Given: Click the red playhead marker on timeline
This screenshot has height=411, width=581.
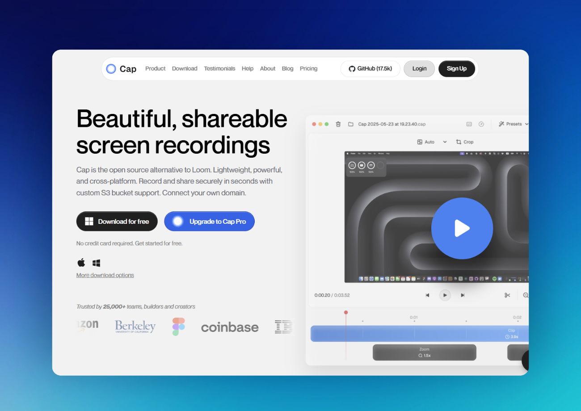Looking at the screenshot, I should coord(346,313).
